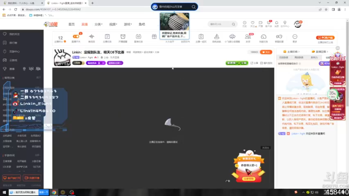Reload the page in Chrome
The height and width of the screenshot is (196, 349).
(x=16, y=9)
